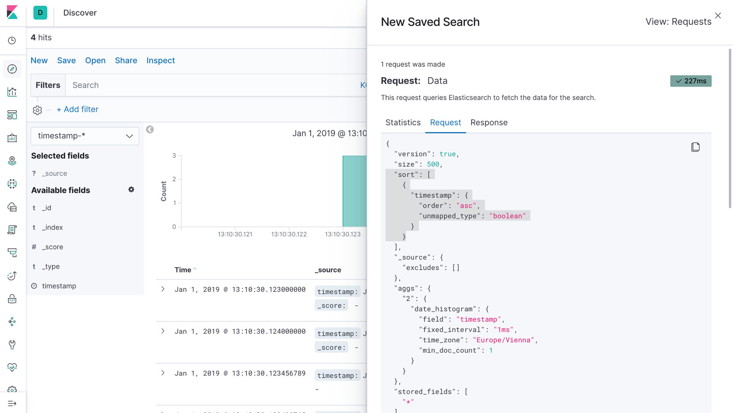Expand the 13:10:30.124000000 document row
Viewport: 733px width, 413px height.
click(163, 331)
